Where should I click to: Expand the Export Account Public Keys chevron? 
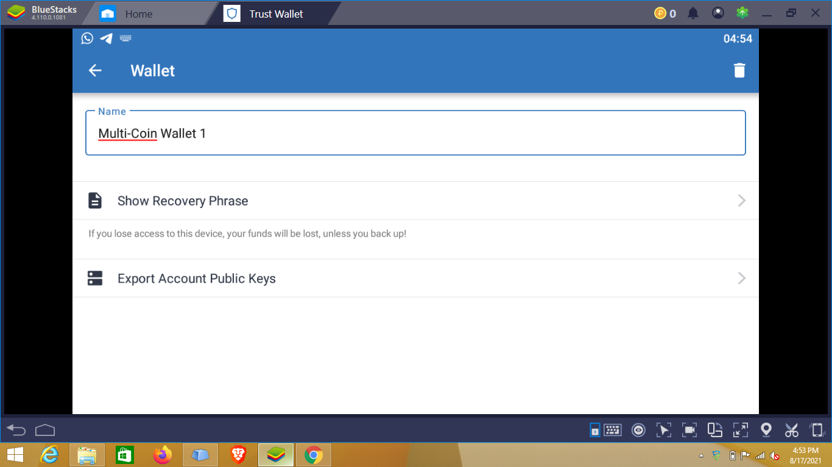[742, 278]
